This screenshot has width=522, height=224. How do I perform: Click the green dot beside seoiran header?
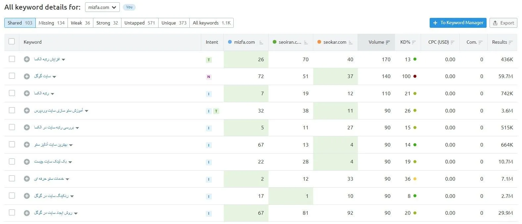(x=275, y=42)
